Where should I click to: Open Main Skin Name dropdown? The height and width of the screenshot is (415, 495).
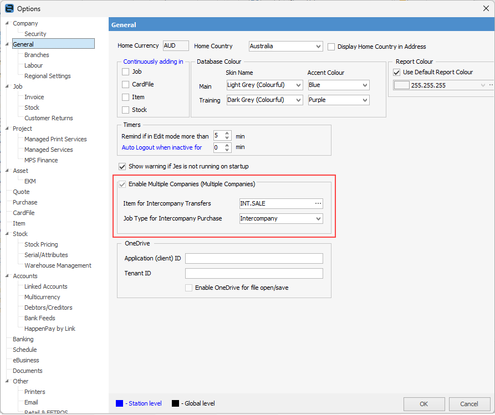[298, 85]
